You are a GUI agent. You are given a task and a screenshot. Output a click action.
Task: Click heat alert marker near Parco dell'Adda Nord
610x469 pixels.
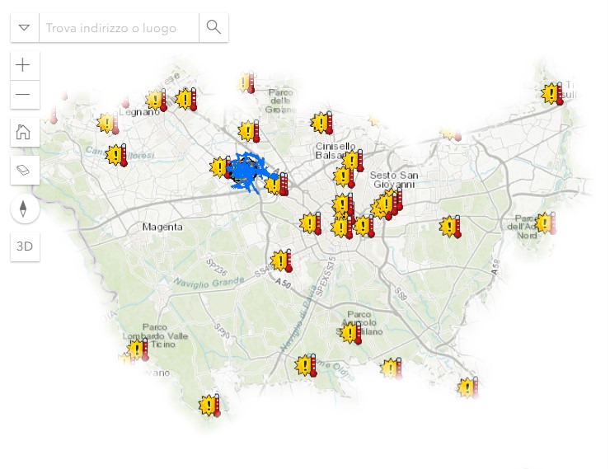[x=546, y=223]
